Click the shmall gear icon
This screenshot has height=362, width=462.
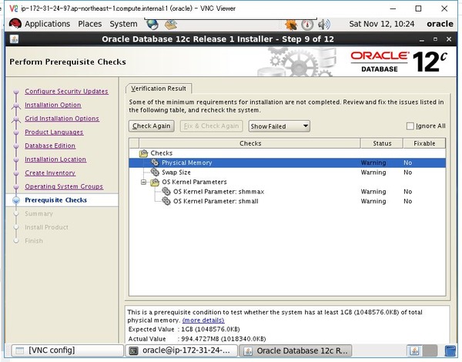tap(166, 201)
